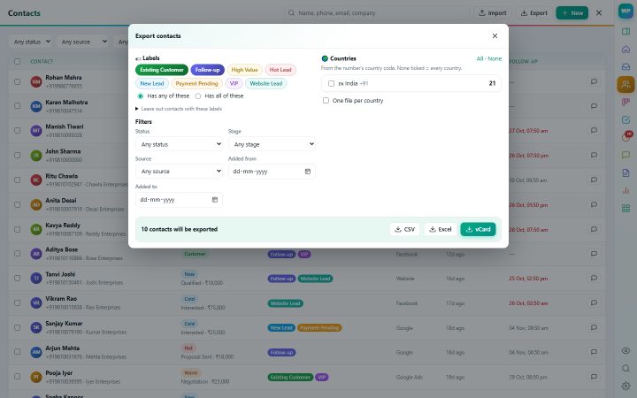This screenshot has height=398, width=637.
Task: Open calendar picker in Added from field
Action: click(x=308, y=172)
